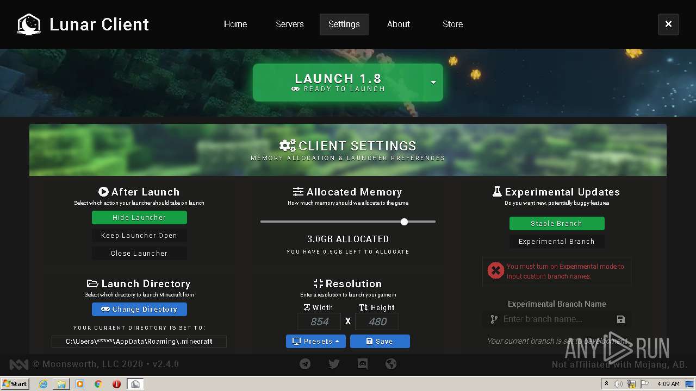Launch Minecraft 1.8
Screen dimensions: 696x391
point(339,83)
